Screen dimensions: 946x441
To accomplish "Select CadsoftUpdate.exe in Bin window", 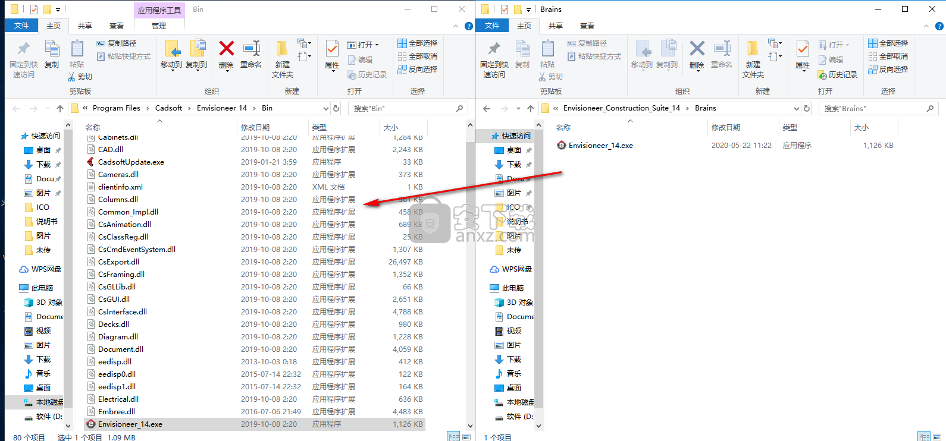I will point(131,162).
